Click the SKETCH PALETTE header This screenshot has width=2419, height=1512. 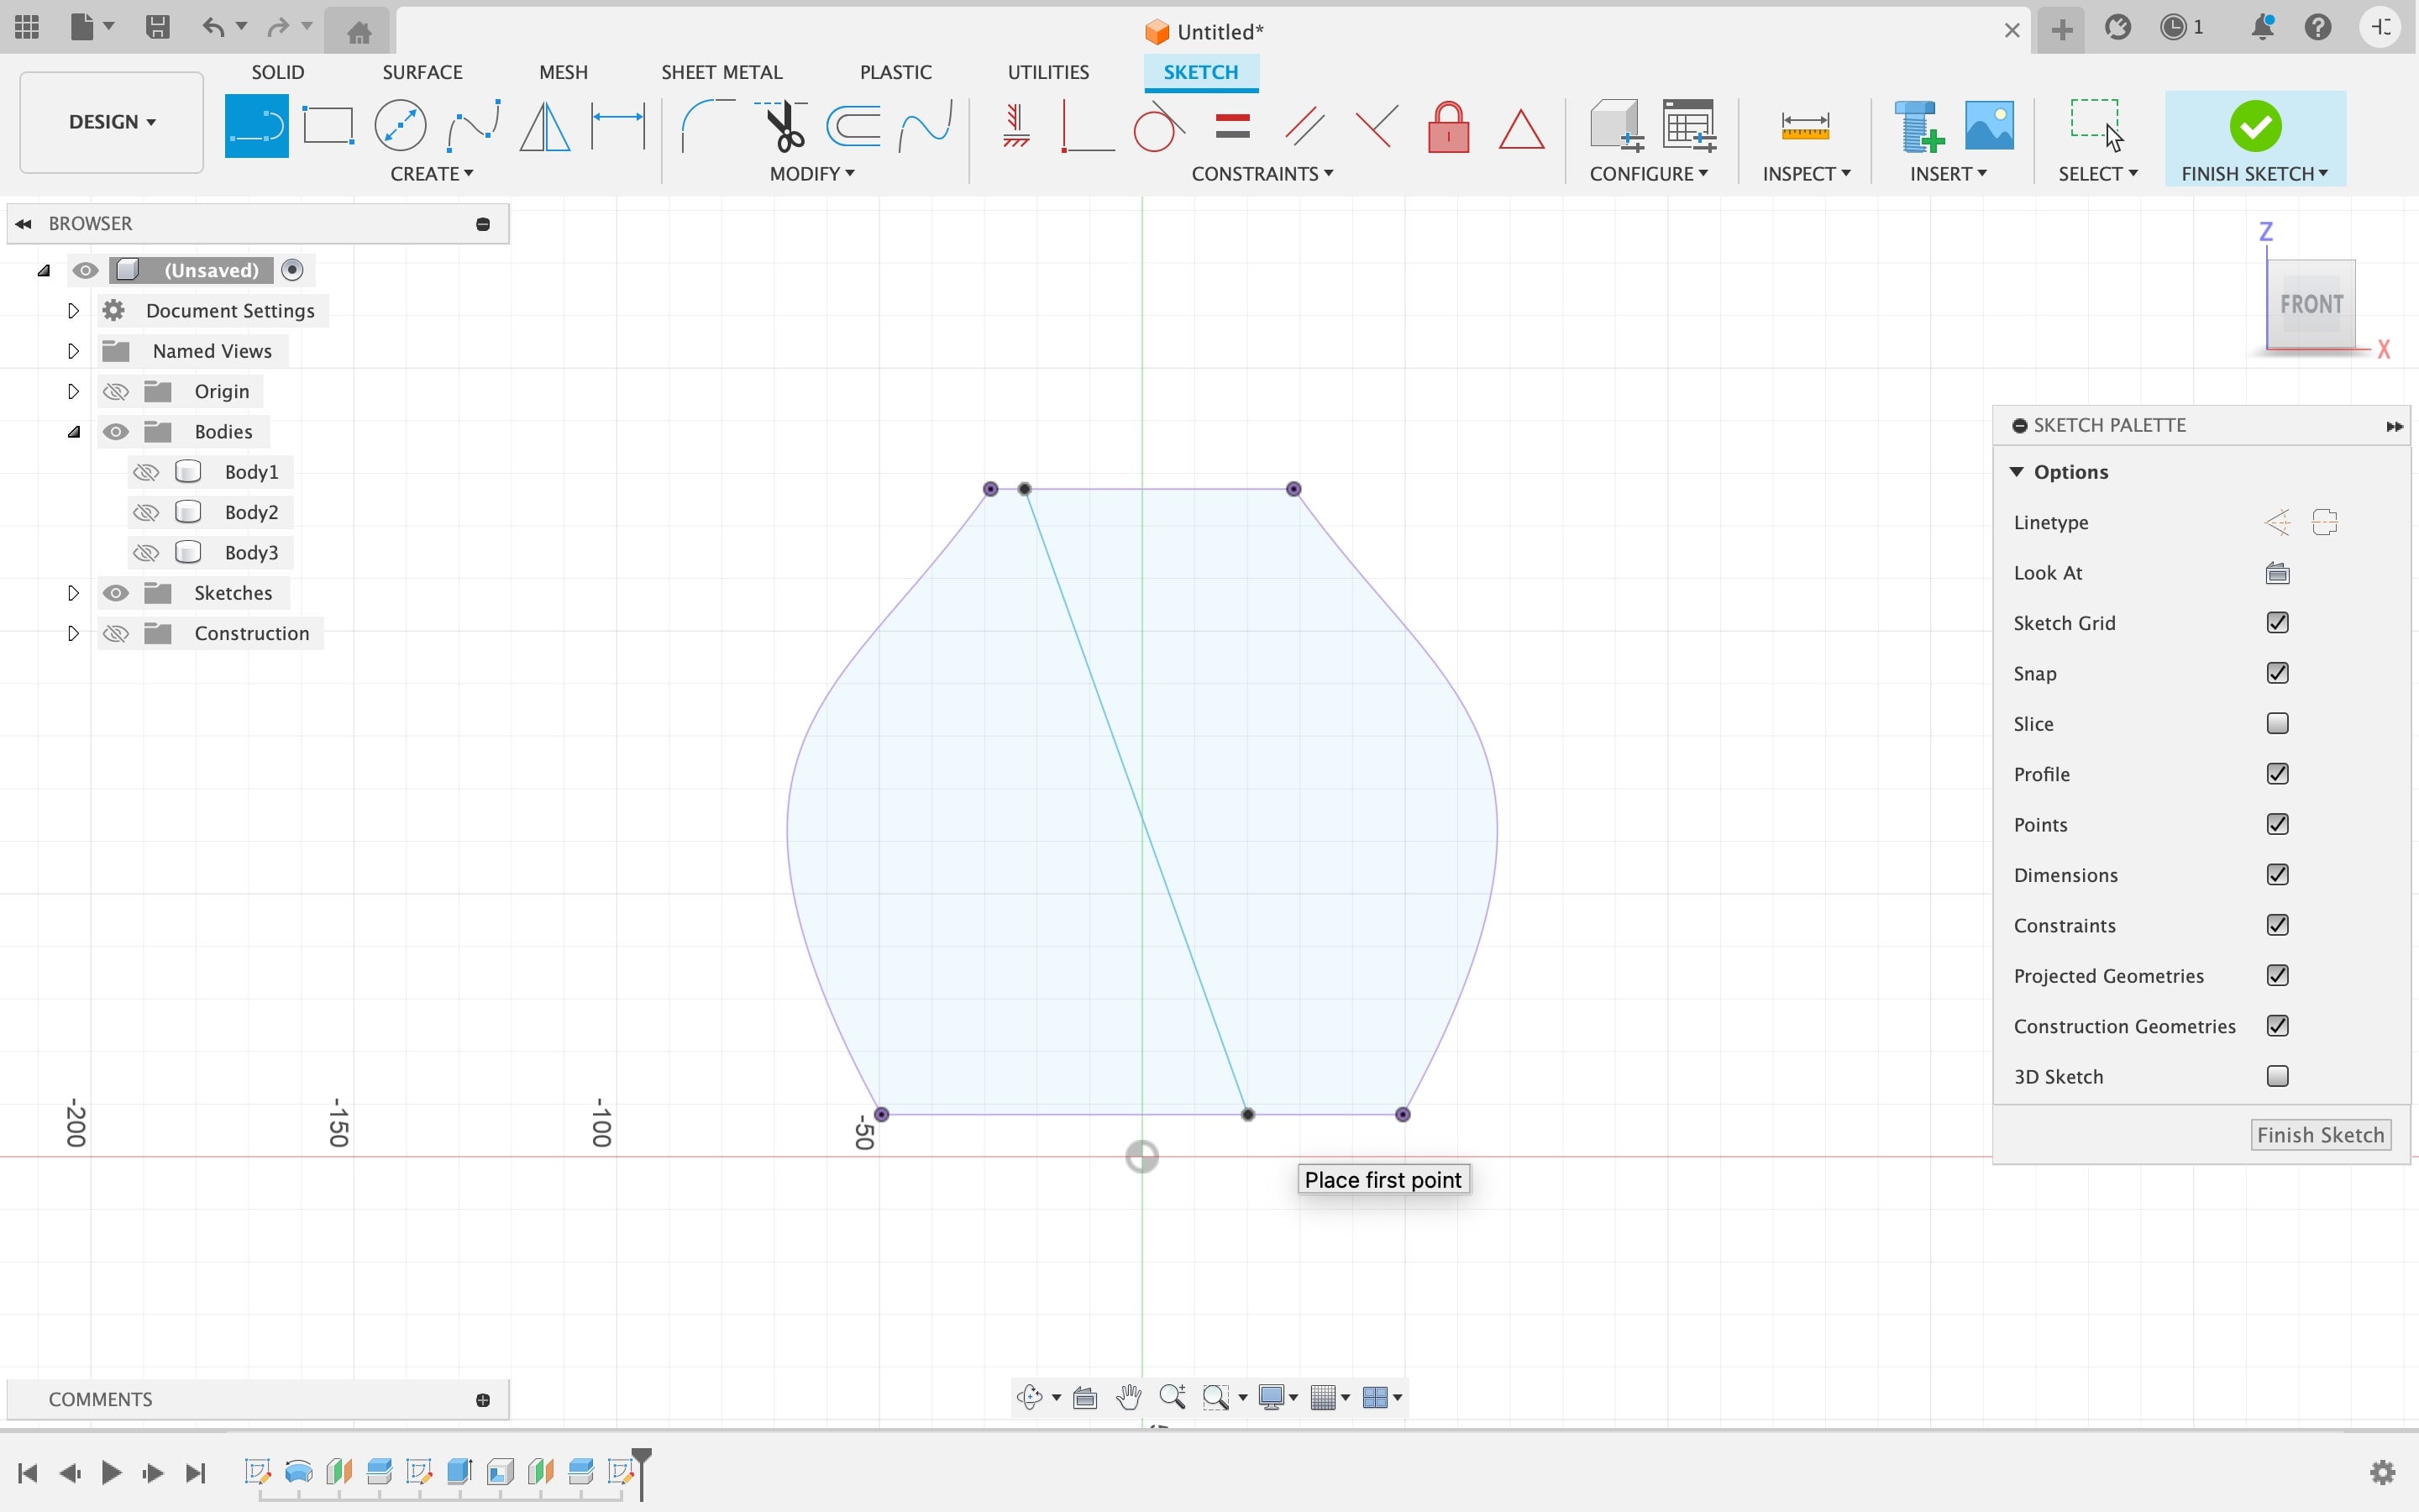pos(2201,426)
